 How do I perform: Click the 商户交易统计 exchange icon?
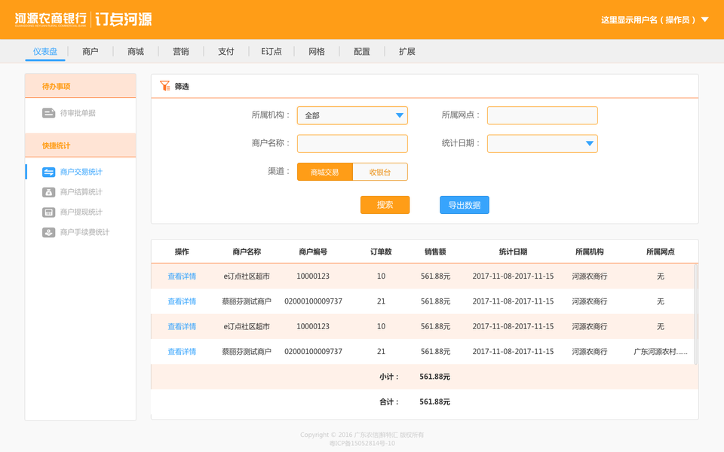(x=48, y=172)
